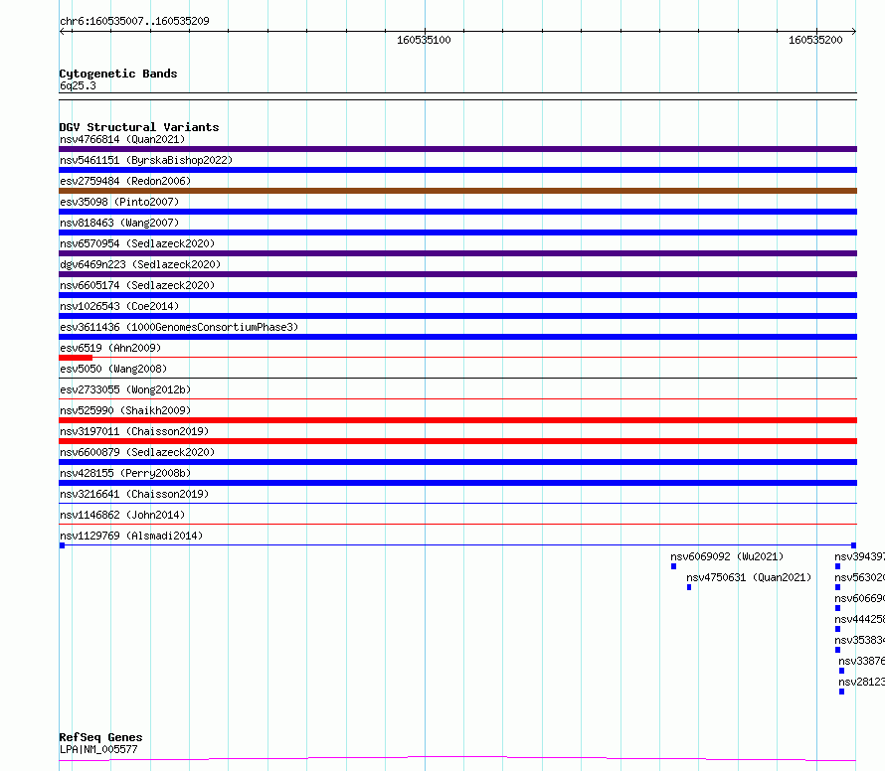
Task: Click blue bar of nsv428155 (Perry2008b)
Action: click(457, 483)
